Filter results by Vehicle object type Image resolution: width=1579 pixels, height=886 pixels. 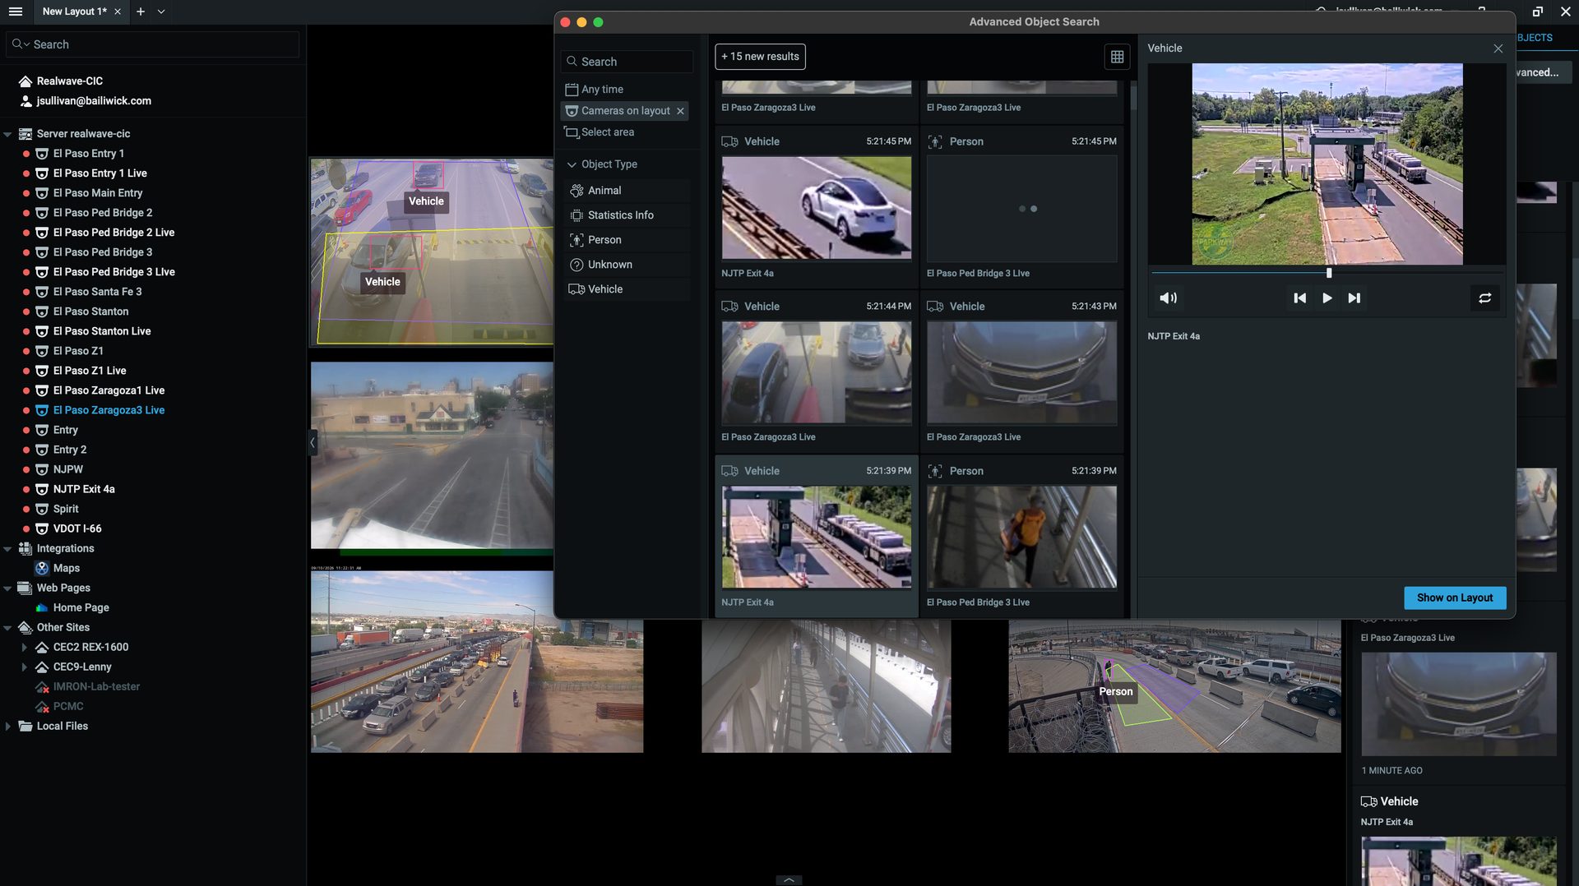pos(626,289)
